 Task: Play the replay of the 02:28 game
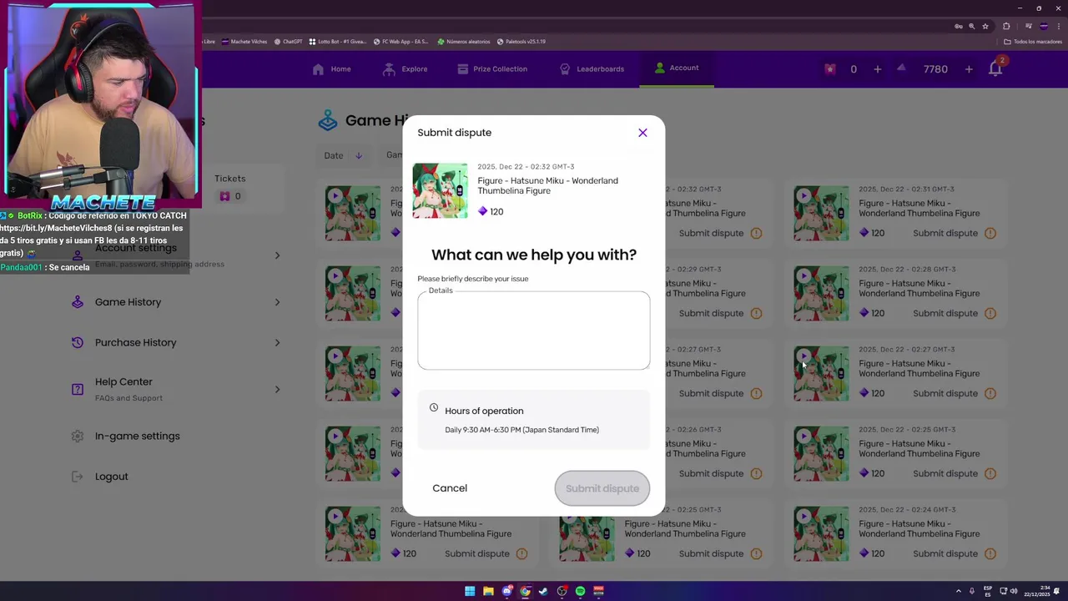coord(804,275)
